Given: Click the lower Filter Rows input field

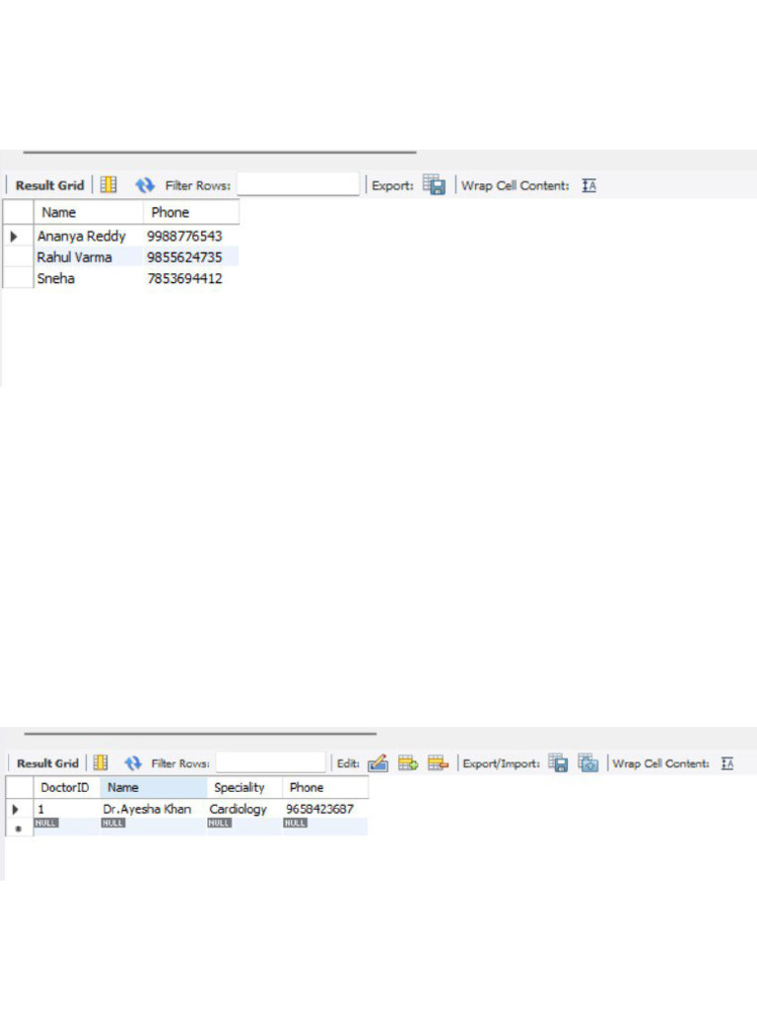Looking at the screenshot, I should pos(270,762).
